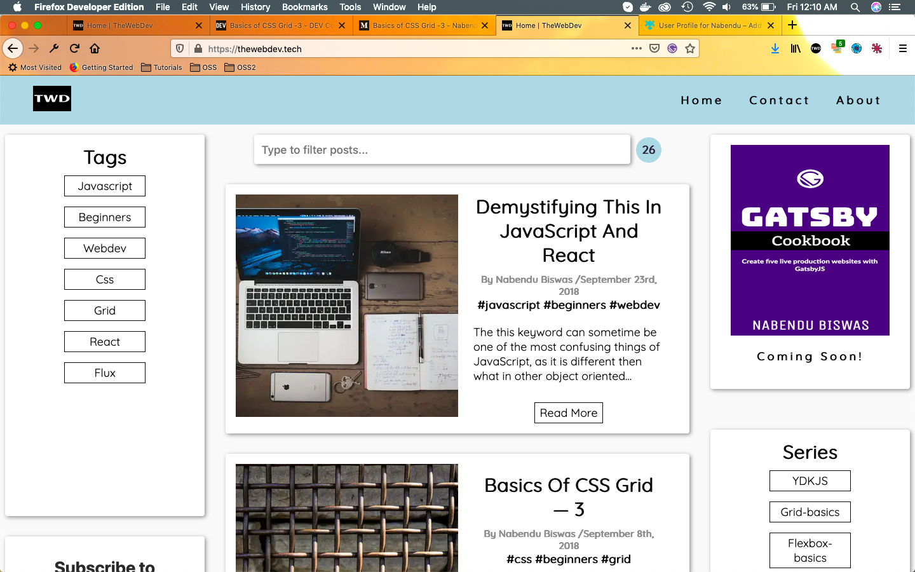This screenshot has width=915, height=572.
Task: Open the Firefox hamburger menu
Action: coord(902,48)
